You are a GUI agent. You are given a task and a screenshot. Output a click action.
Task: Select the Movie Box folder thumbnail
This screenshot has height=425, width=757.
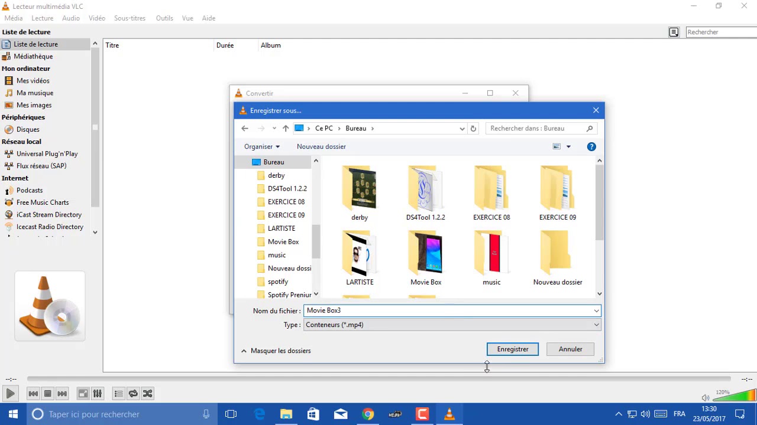click(x=426, y=259)
